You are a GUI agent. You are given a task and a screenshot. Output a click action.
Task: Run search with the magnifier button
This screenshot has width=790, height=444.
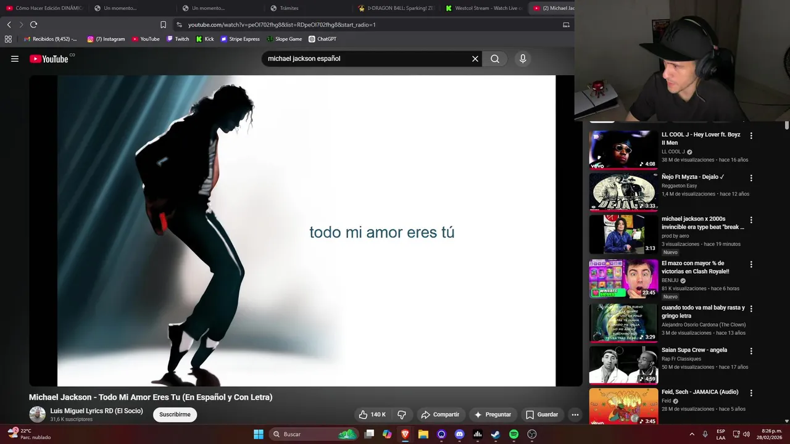(495, 59)
